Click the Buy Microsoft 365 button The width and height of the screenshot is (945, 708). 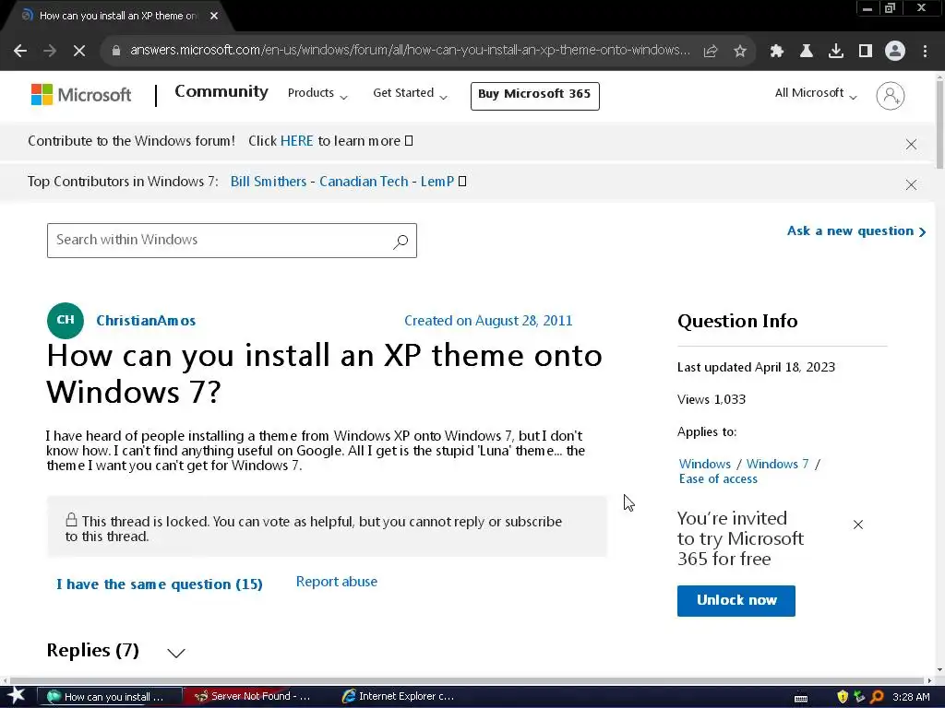point(534,96)
